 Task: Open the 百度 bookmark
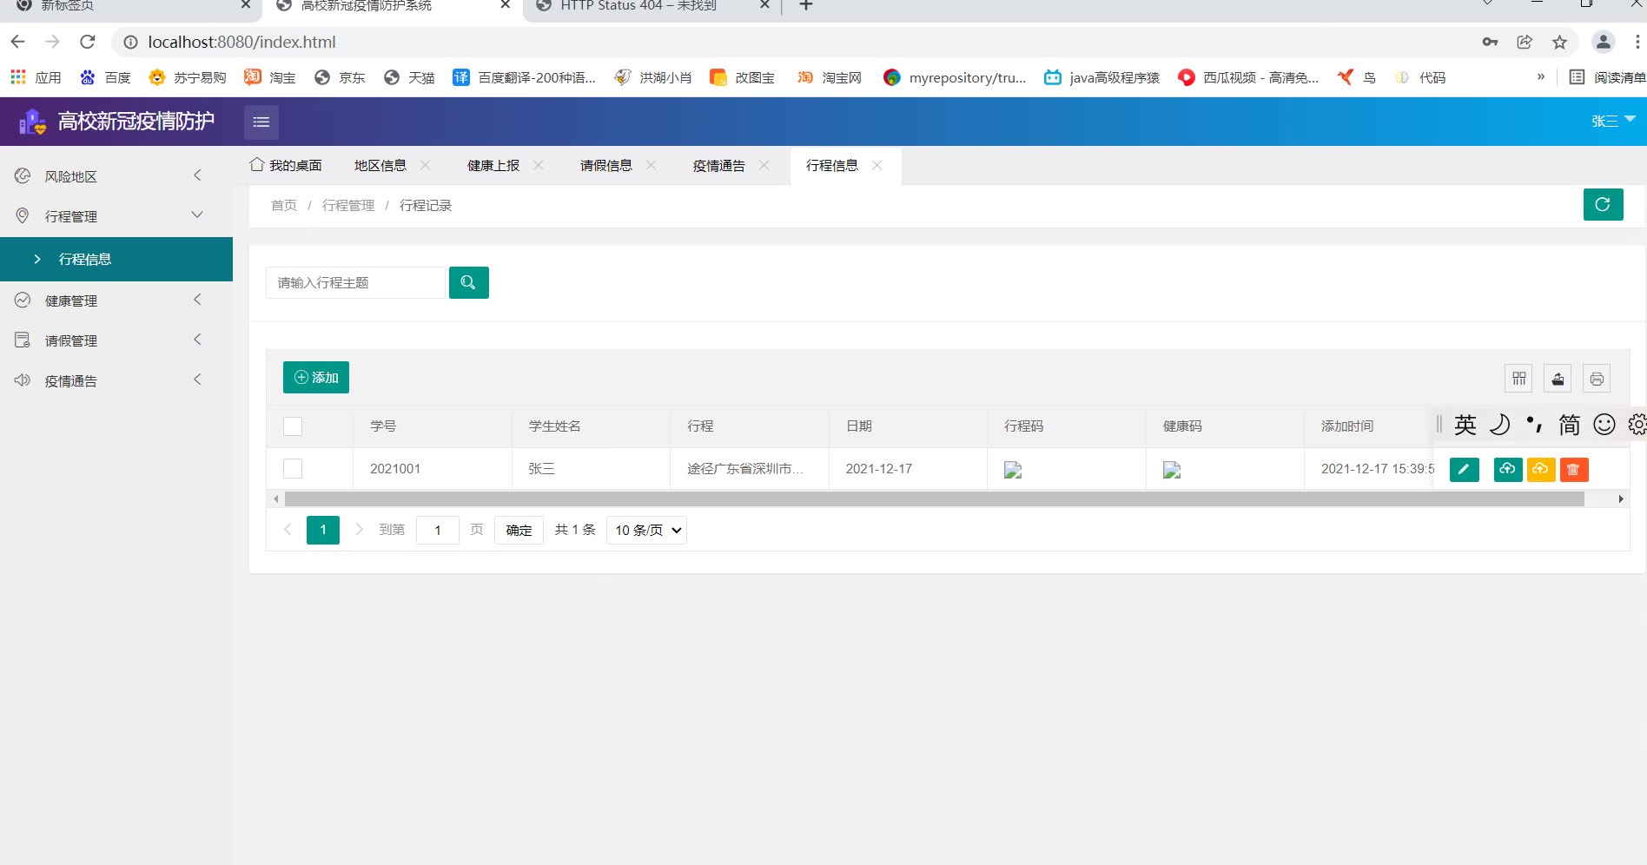(105, 77)
